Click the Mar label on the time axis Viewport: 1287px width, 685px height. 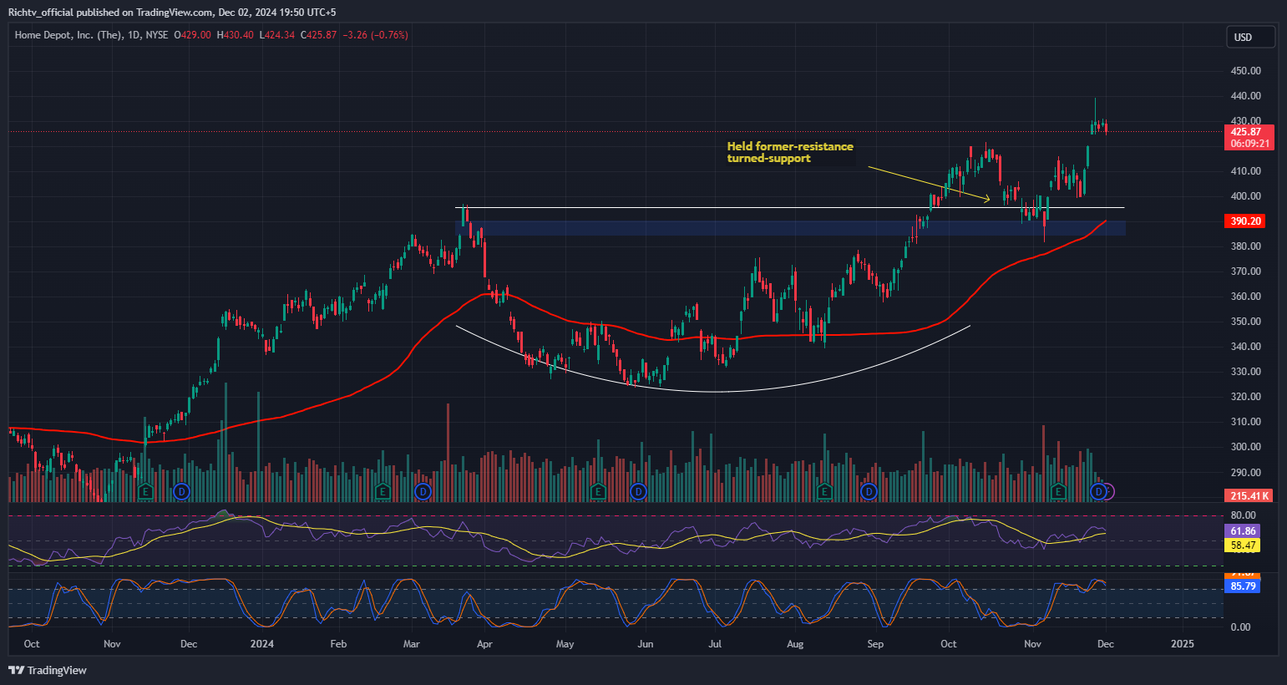click(x=412, y=644)
